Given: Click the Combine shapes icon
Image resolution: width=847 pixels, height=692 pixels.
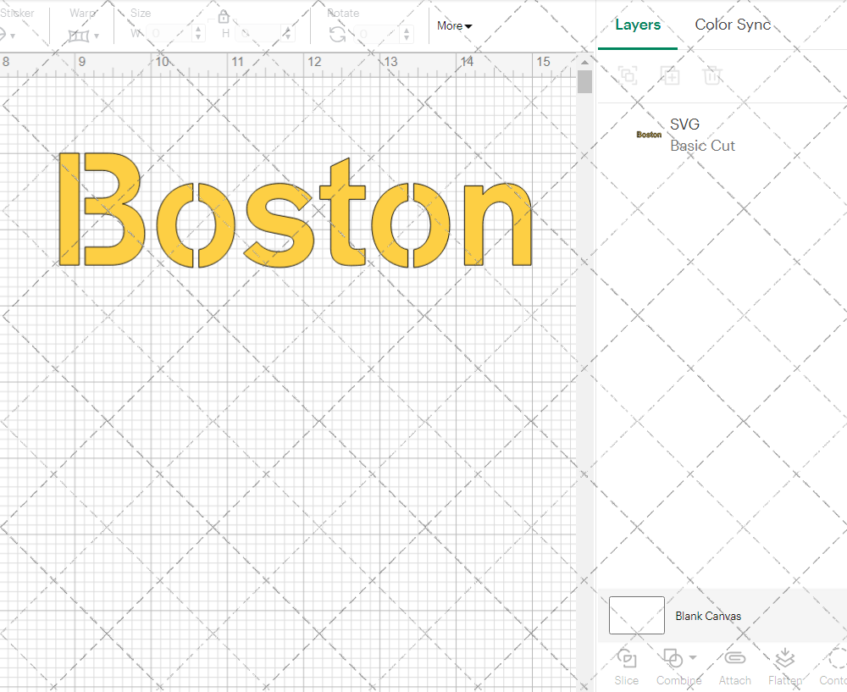Looking at the screenshot, I should (x=673, y=658).
